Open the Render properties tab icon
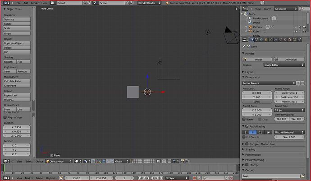 point(252,40)
